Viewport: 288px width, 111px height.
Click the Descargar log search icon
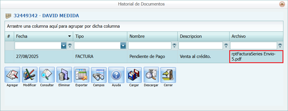coord(151,75)
